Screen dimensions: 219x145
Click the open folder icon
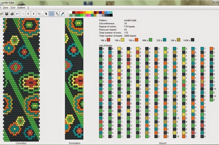coord(1,14)
